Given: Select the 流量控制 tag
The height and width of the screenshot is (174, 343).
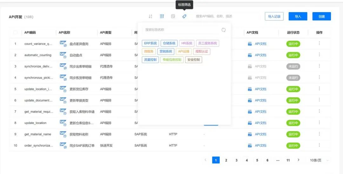Looking at the screenshot, I should pos(150,60).
